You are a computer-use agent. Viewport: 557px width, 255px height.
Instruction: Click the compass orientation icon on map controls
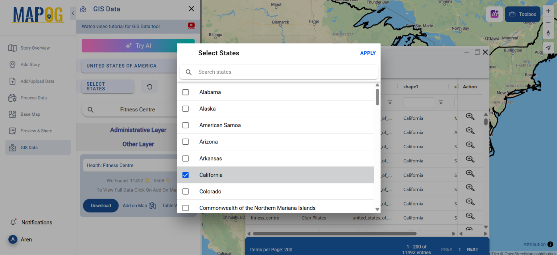click(548, 33)
